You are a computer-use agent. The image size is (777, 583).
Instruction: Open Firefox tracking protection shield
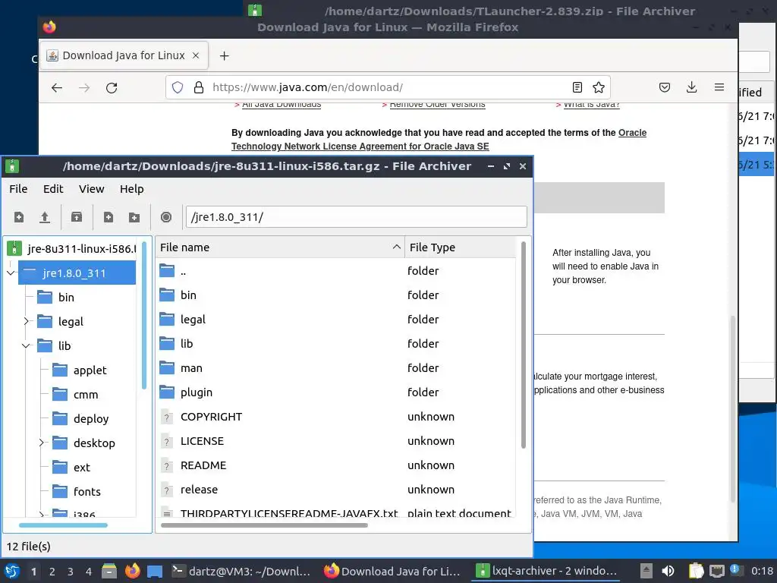178,88
